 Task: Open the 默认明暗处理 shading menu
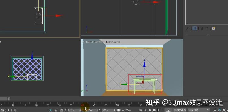113,42
